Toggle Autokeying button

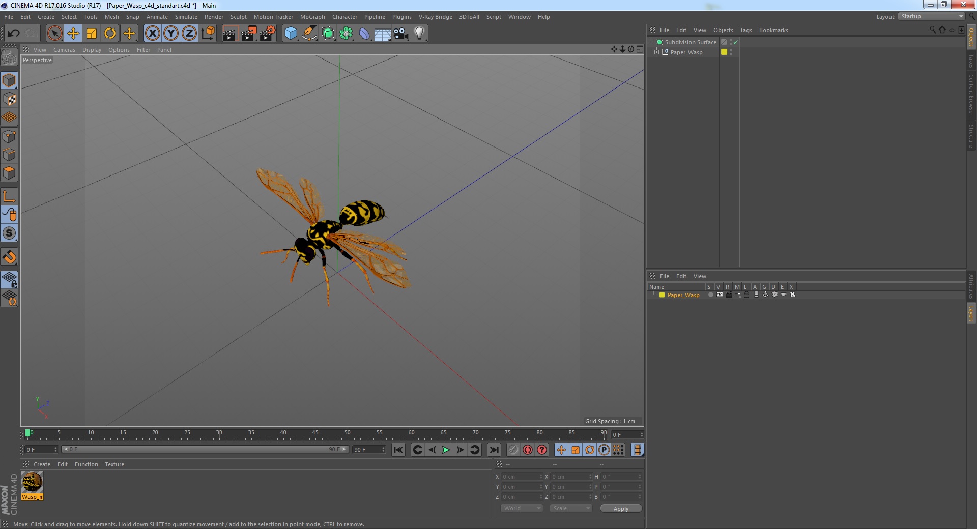528,450
